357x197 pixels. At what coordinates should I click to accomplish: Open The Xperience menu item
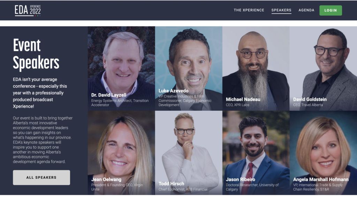(x=249, y=10)
